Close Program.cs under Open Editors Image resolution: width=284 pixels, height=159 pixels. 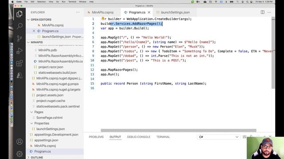34,31
